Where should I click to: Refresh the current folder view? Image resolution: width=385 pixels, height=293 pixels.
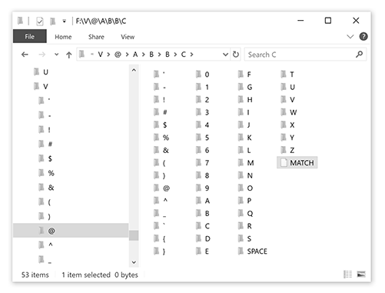(236, 55)
